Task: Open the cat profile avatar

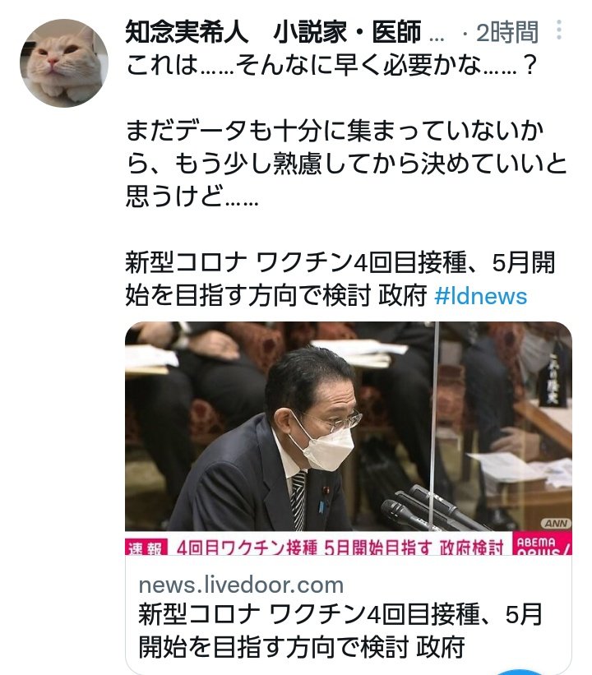Action: coord(64,62)
